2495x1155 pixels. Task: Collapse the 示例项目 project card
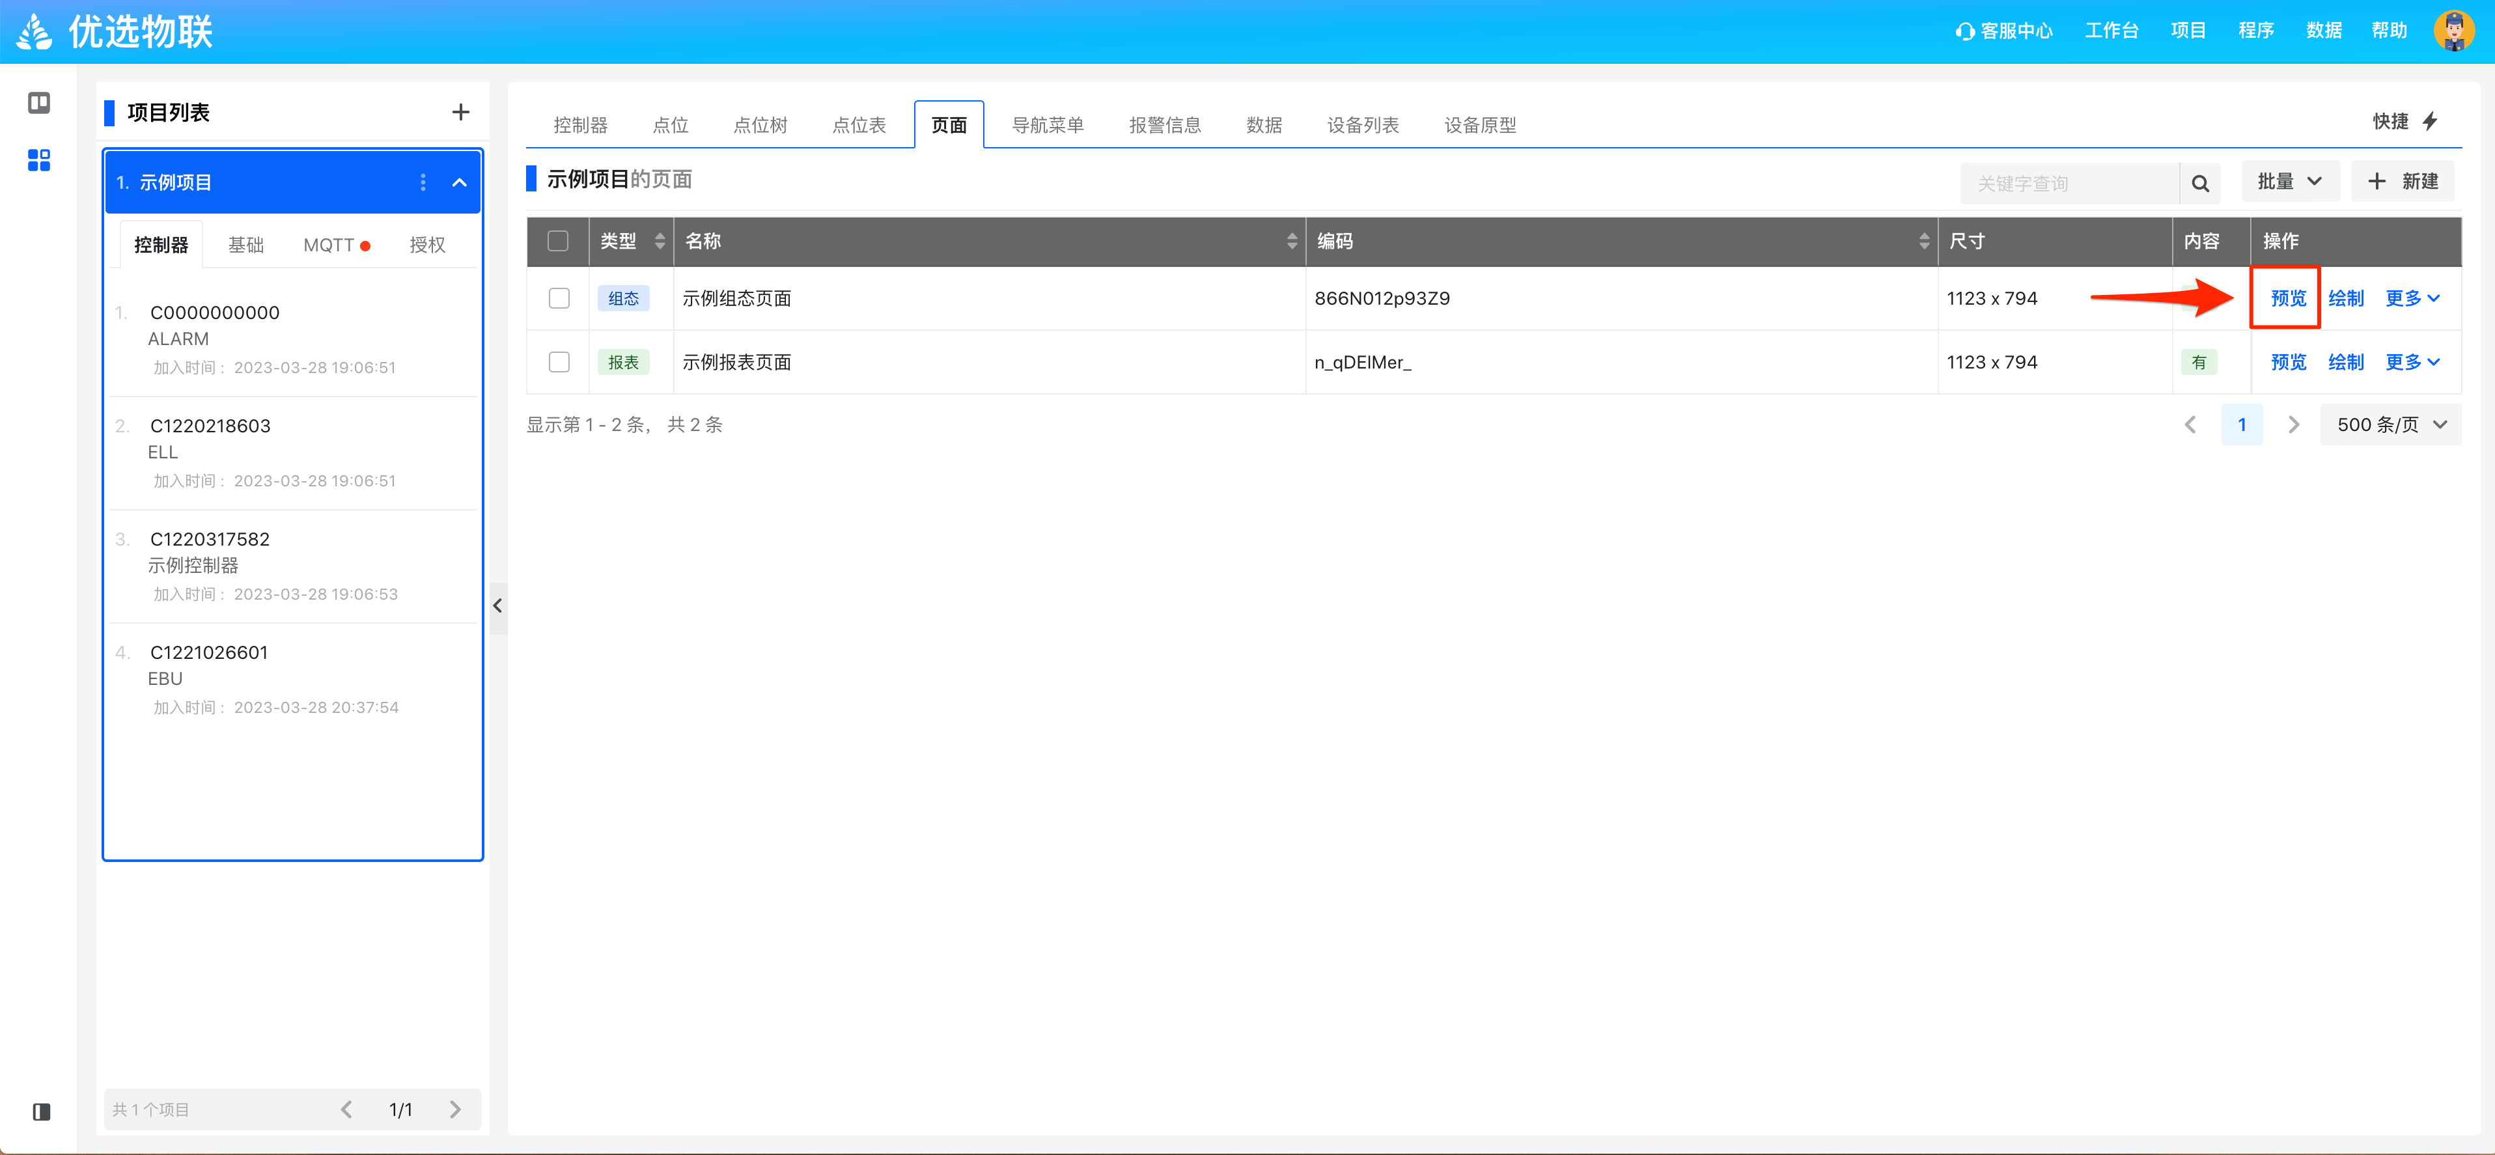click(x=460, y=182)
